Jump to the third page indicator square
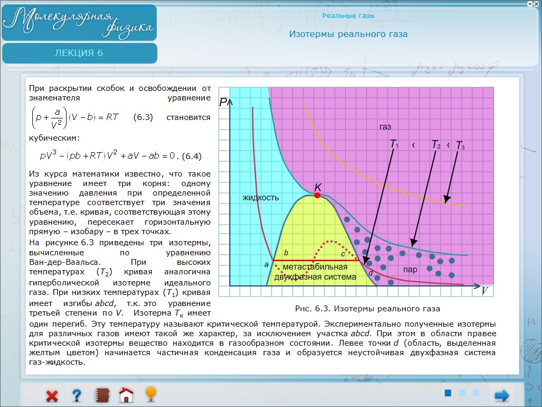Screen dimensions: 542x407 click(476, 393)
